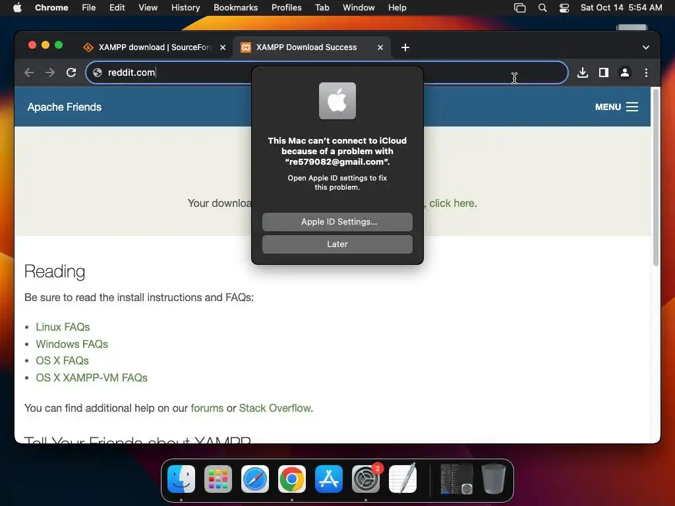The image size is (675, 506).
Task: Click the Chrome back arrow
Action: click(x=29, y=72)
